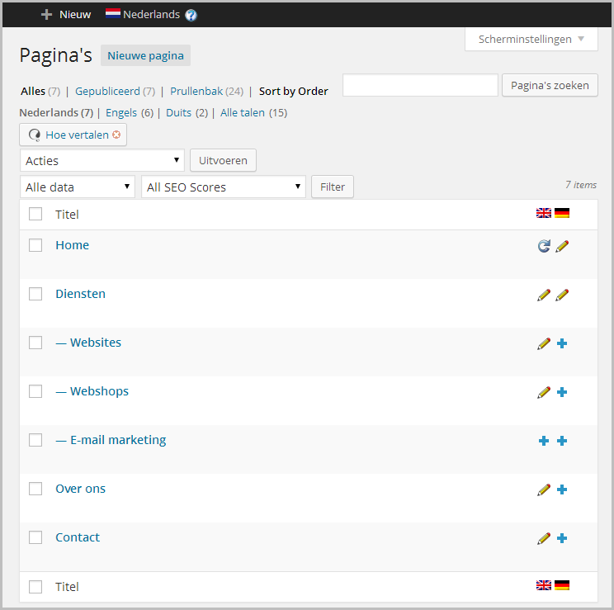614x610 pixels.
Task: Open the Acties bulk actions dropdown
Action: pyautogui.click(x=102, y=160)
